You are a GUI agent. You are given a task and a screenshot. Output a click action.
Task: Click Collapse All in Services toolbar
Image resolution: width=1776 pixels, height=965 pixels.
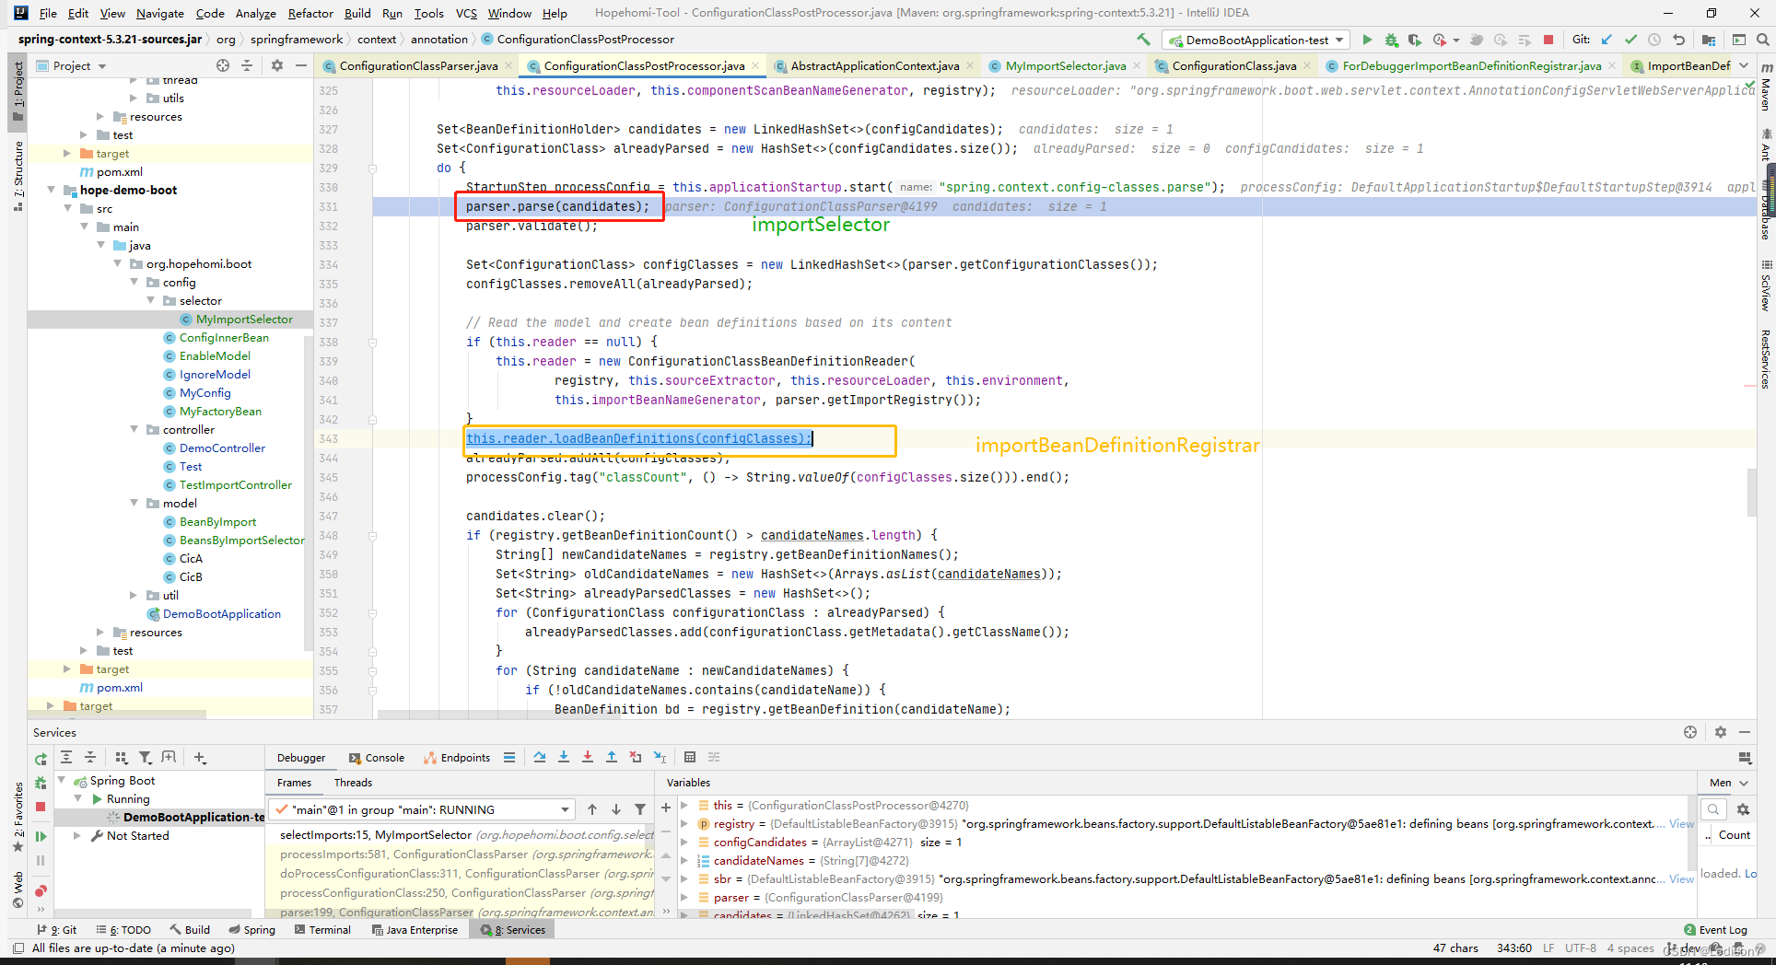click(90, 757)
